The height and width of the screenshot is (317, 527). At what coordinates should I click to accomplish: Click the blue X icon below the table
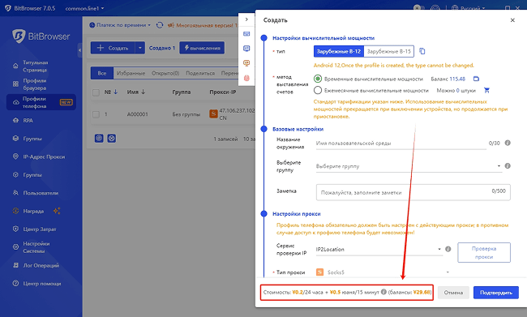pos(112,138)
